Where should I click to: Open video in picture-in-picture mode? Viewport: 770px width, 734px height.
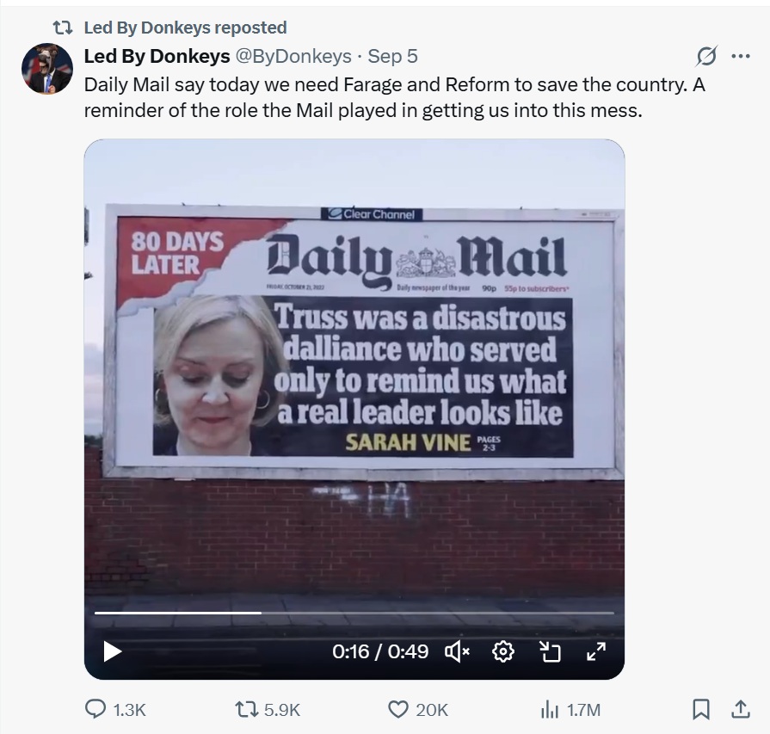[550, 652]
